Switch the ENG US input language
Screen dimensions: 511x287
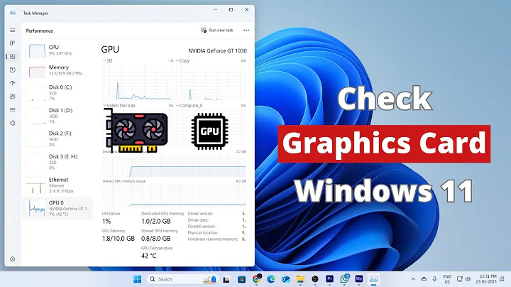pos(447,279)
